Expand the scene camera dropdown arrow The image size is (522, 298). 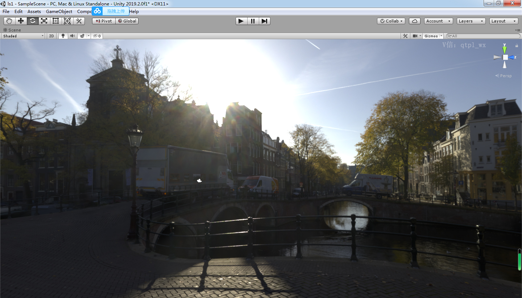click(x=420, y=36)
